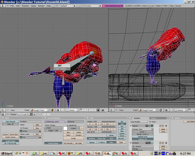Open Catmull-Clark subdivision type dropdown

pyautogui.click(x=142, y=129)
